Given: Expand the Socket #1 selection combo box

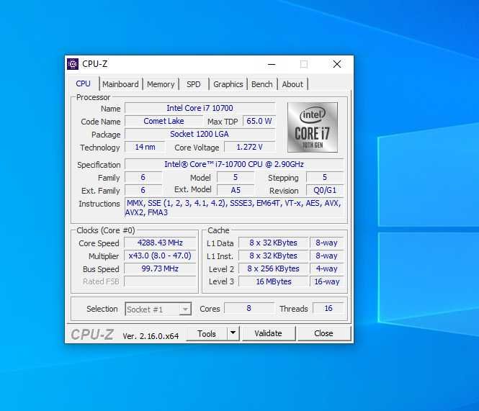Looking at the screenshot, I should pos(158,309).
